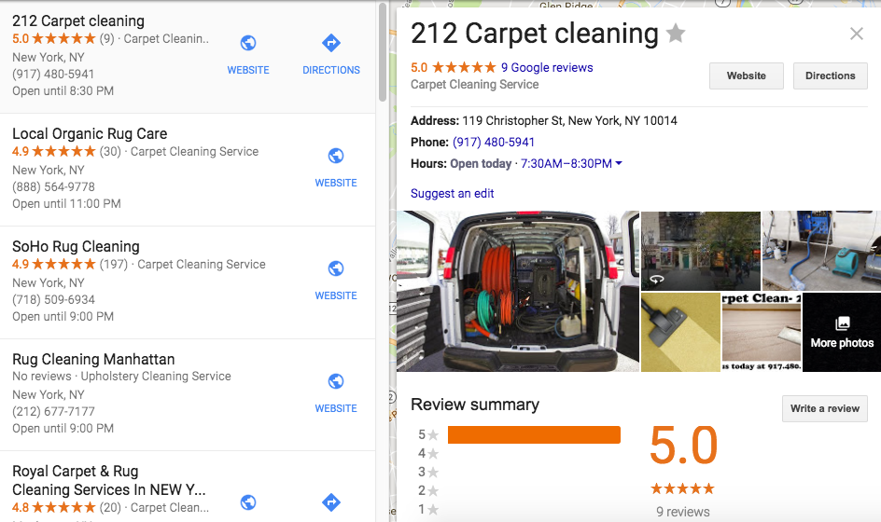Save 212 Carpet cleaning with star icon
Image resolution: width=881 pixels, height=522 pixels.
pos(676,34)
